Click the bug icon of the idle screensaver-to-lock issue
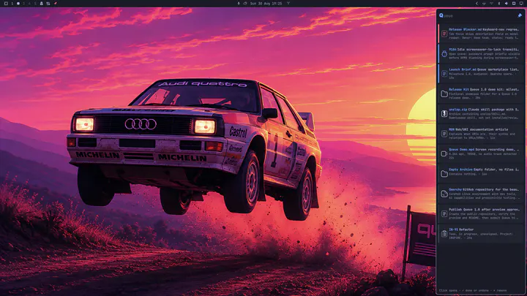 (x=444, y=53)
